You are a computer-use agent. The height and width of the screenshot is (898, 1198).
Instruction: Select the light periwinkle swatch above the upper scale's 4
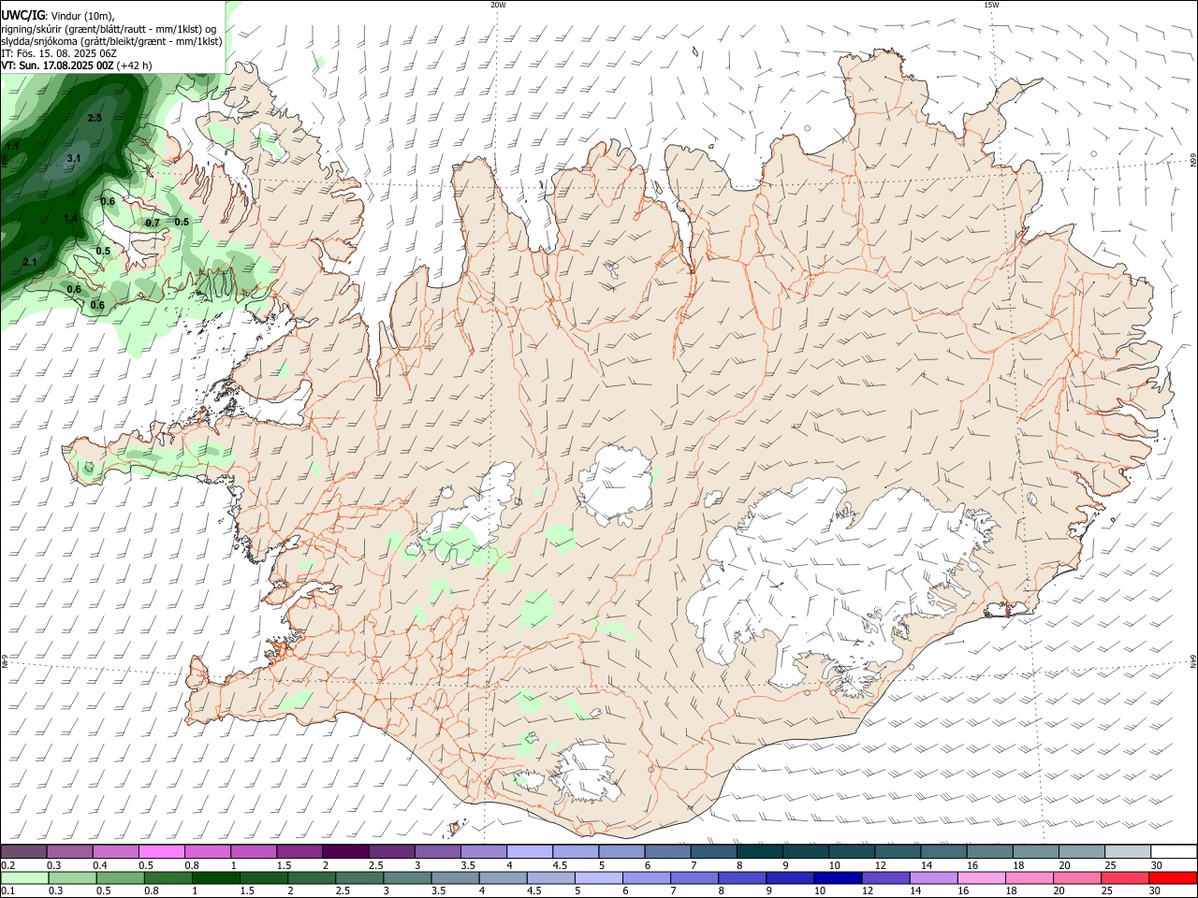click(530, 852)
